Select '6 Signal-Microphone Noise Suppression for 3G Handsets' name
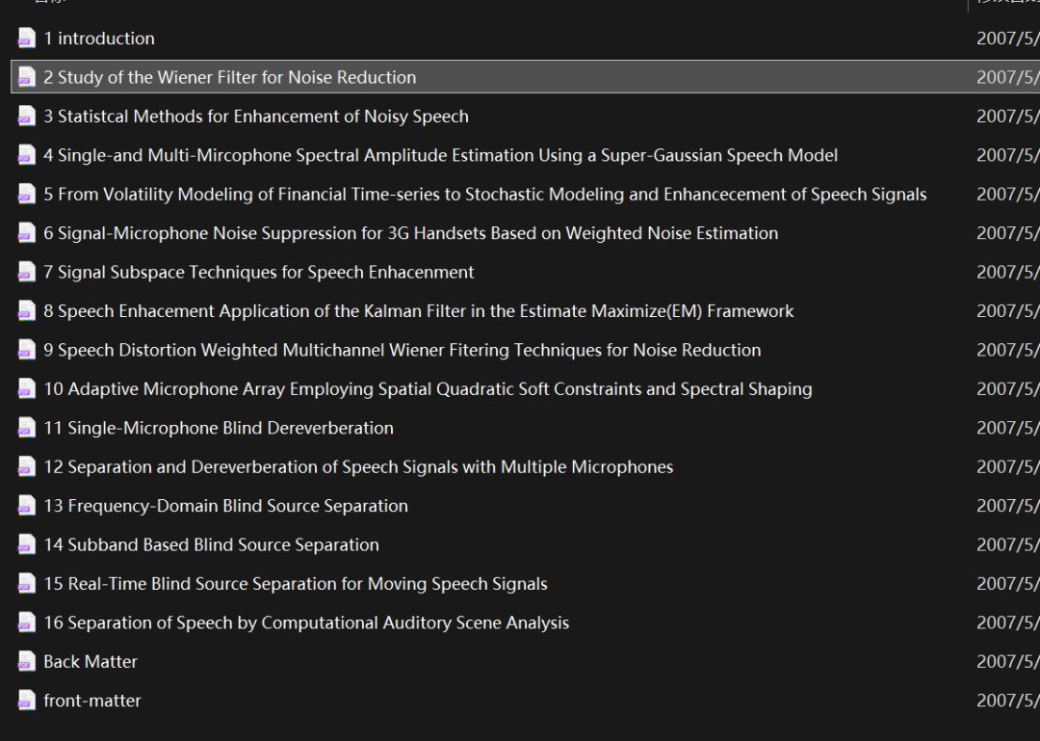Screen dimensions: 1040x741 pyautogui.click(x=410, y=233)
